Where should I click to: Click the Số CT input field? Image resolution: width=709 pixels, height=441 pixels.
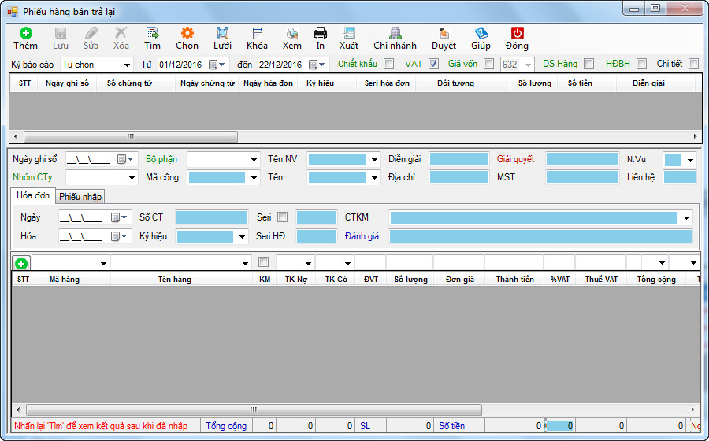pos(212,217)
